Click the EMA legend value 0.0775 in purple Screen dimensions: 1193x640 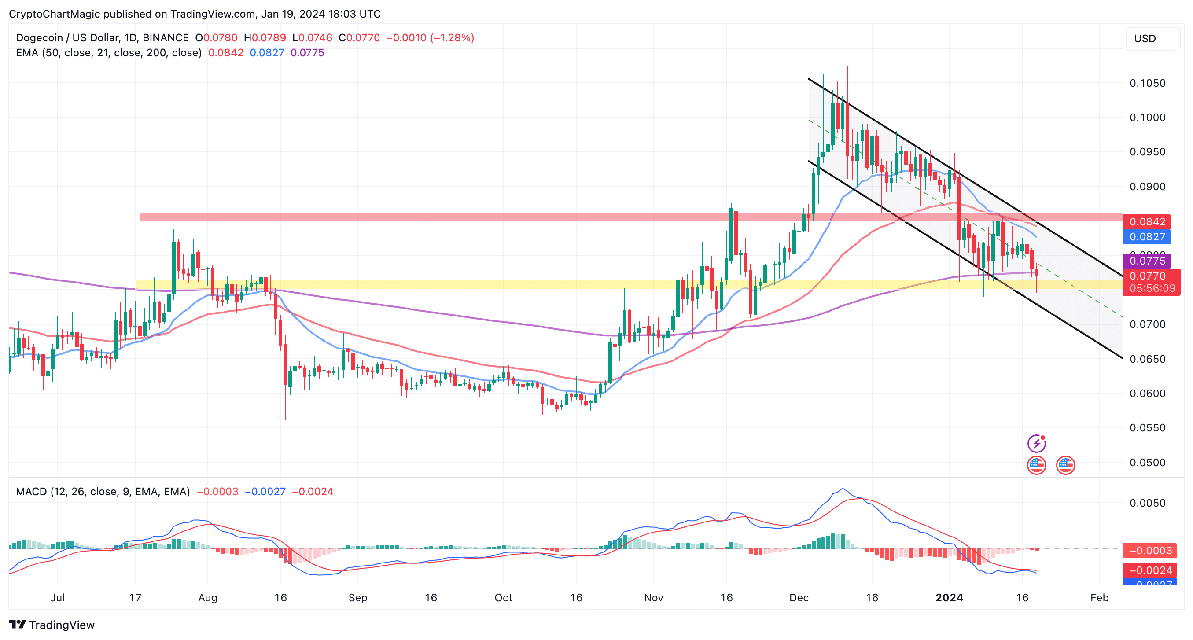coord(307,53)
